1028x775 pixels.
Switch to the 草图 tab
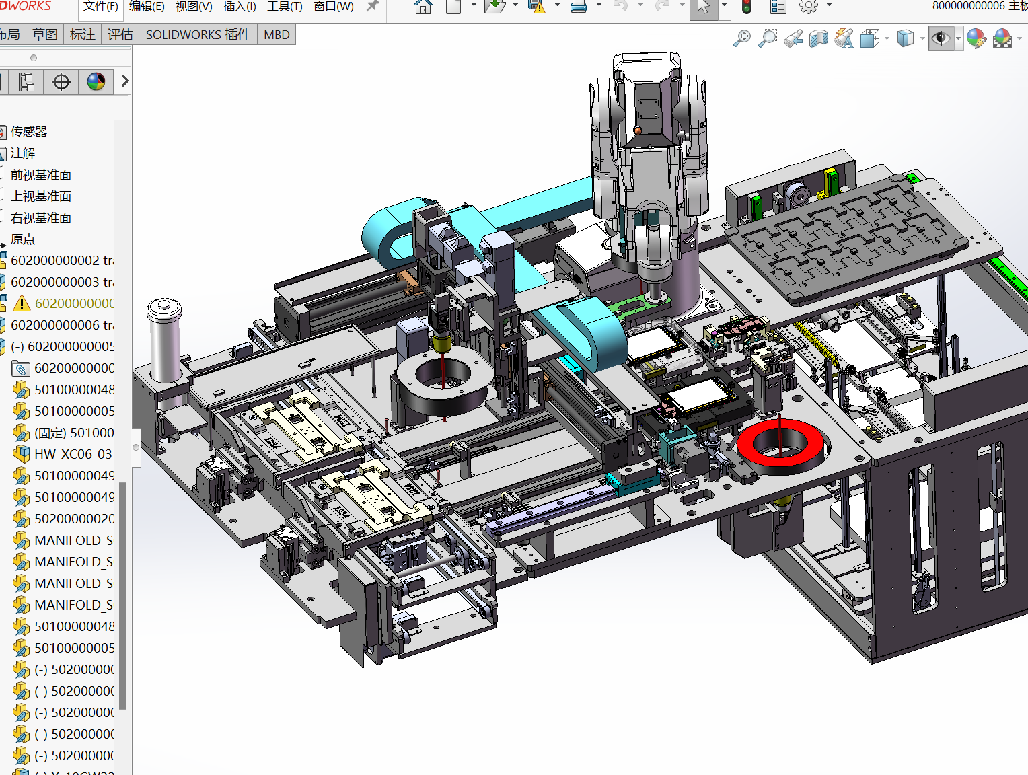pyautogui.click(x=45, y=34)
